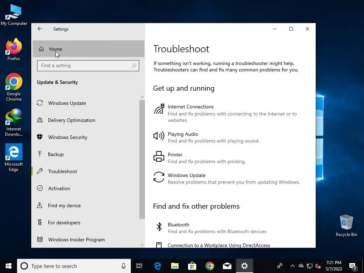The height and width of the screenshot is (273, 364).
Task: Open Task View from the taskbar
Action: click(139, 266)
